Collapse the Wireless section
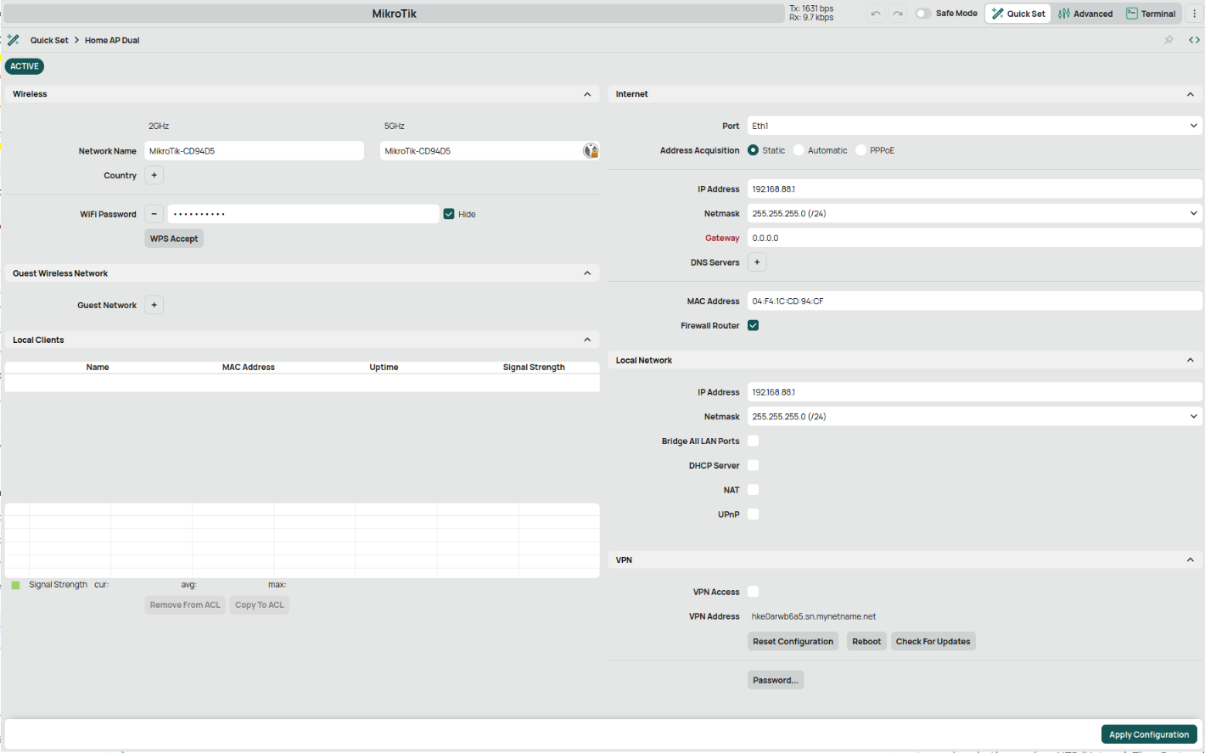The width and height of the screenshot is (1205, 753). tap(587, 94)
